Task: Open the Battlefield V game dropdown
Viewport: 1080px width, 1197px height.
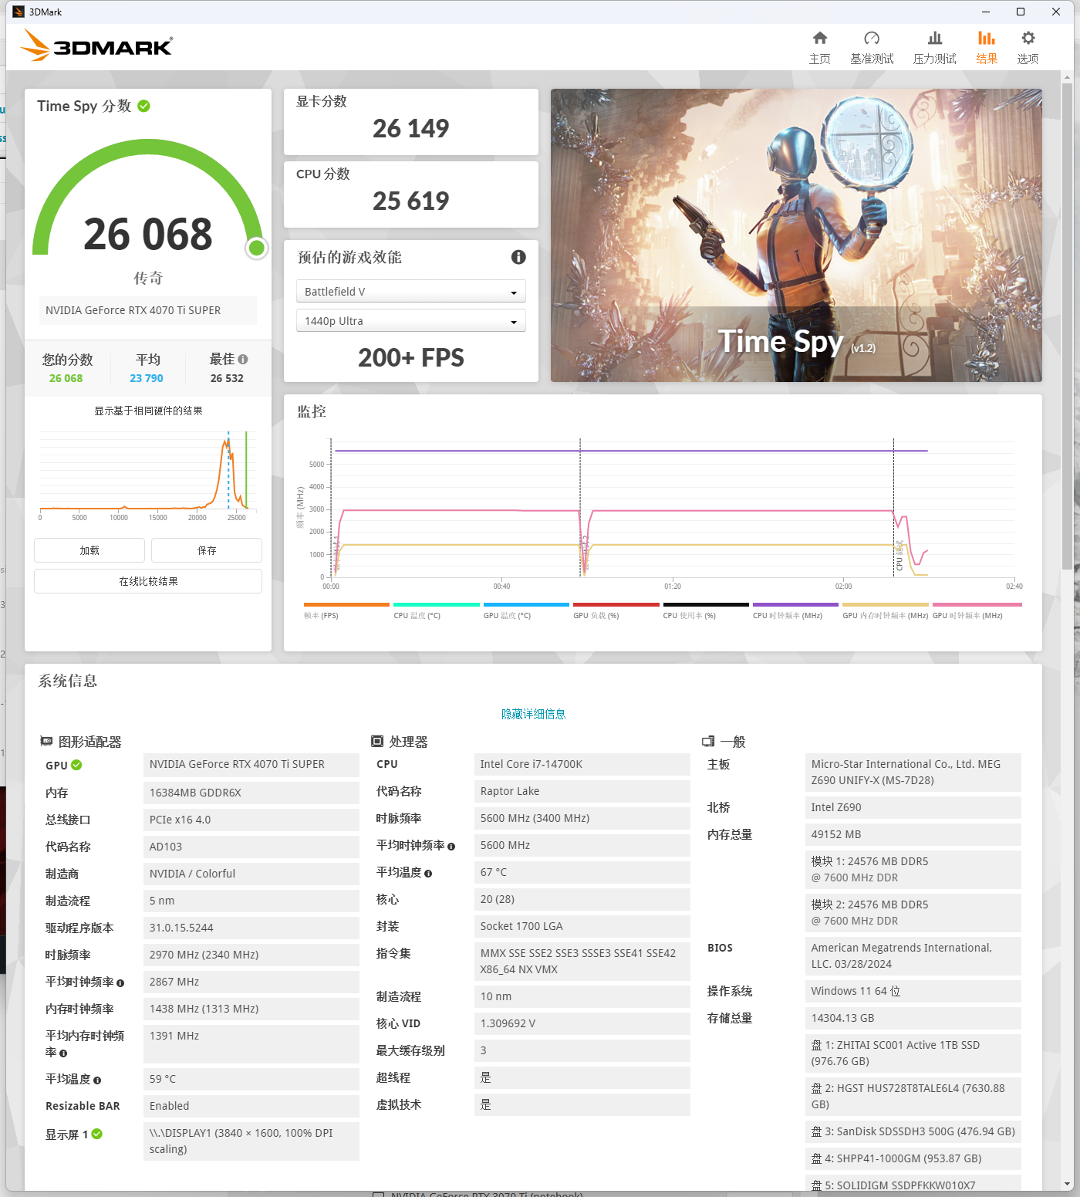Action: pos(410,291)
